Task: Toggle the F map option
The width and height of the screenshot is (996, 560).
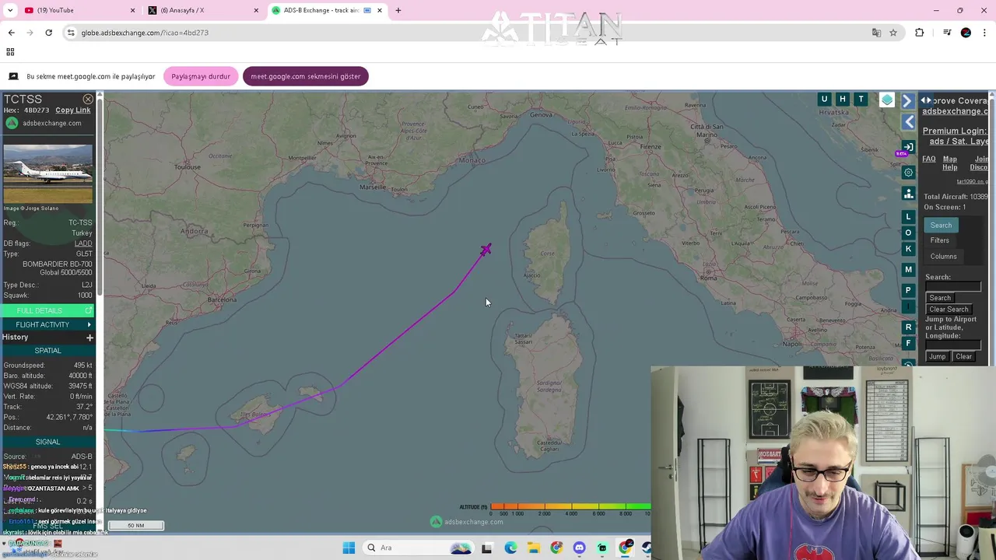Action: point(908,343)
